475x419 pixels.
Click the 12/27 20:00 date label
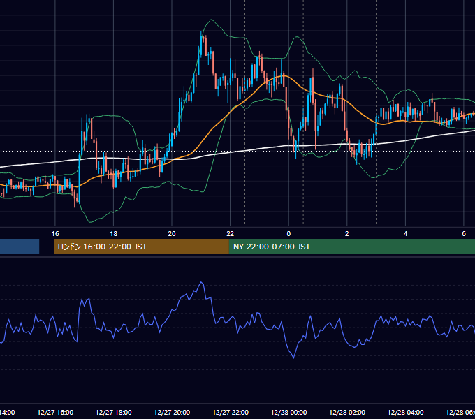click(172, 412)
